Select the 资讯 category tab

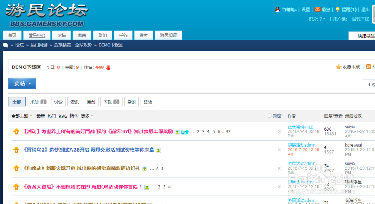[75, 102]
